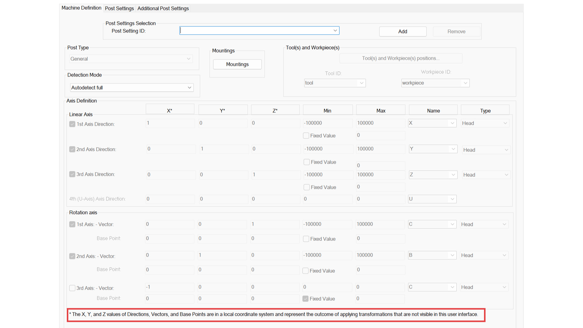Image resolution: width=583 pixels, height=328 pixels.
Task: Open the 3rd Axis Direction Type Head dropdown
Action: (486, 175)
